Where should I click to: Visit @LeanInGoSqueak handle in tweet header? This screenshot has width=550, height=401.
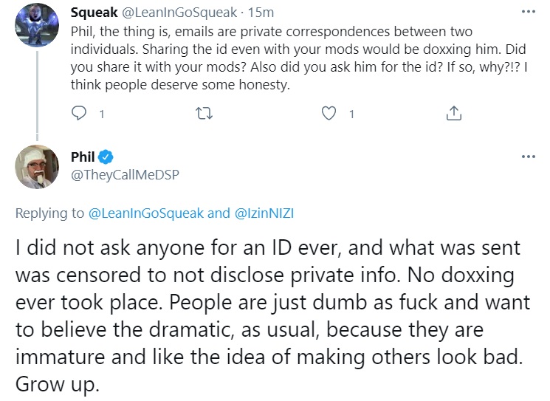click(179, 13)
